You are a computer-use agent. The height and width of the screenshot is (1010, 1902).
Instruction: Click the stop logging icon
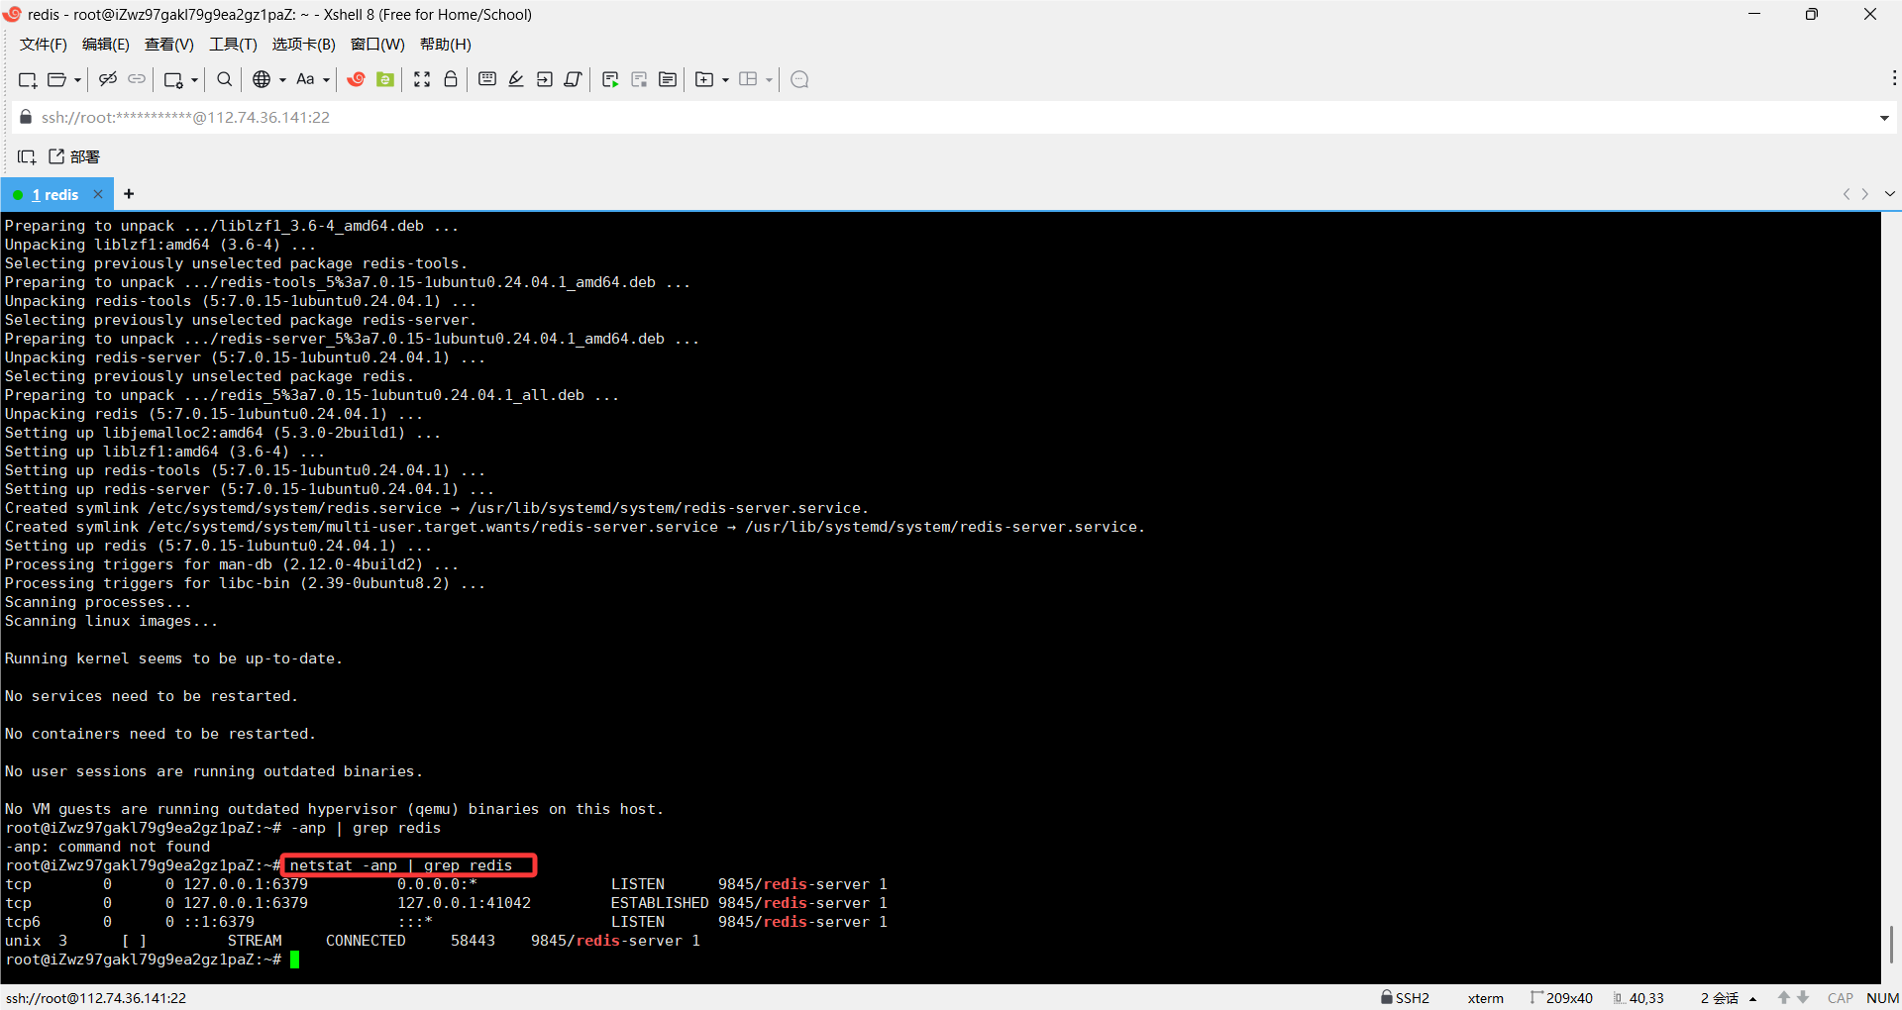pyautogui.click(x=639, y=79)
